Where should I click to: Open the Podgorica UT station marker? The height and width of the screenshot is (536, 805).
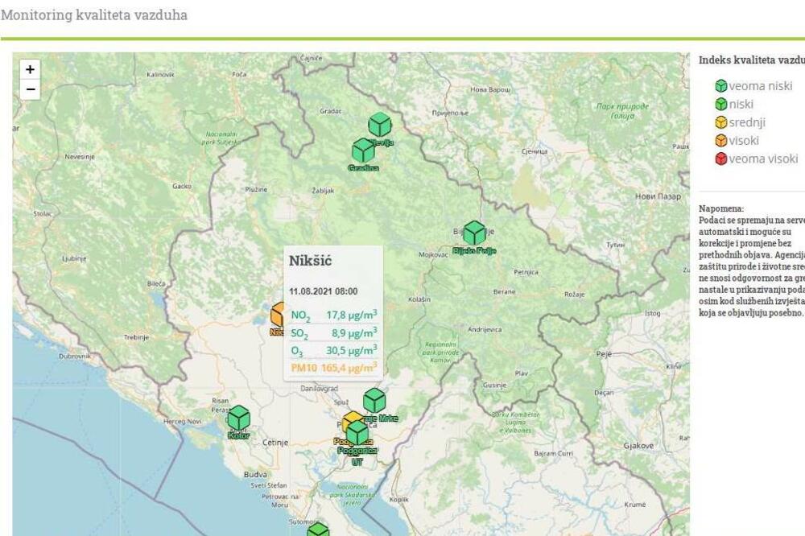tap(357, 435)
